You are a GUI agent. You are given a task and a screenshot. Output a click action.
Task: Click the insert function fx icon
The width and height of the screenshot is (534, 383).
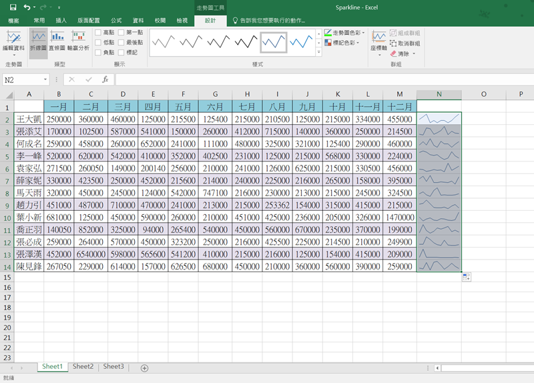pyautogui.click(x=105, y=79)
